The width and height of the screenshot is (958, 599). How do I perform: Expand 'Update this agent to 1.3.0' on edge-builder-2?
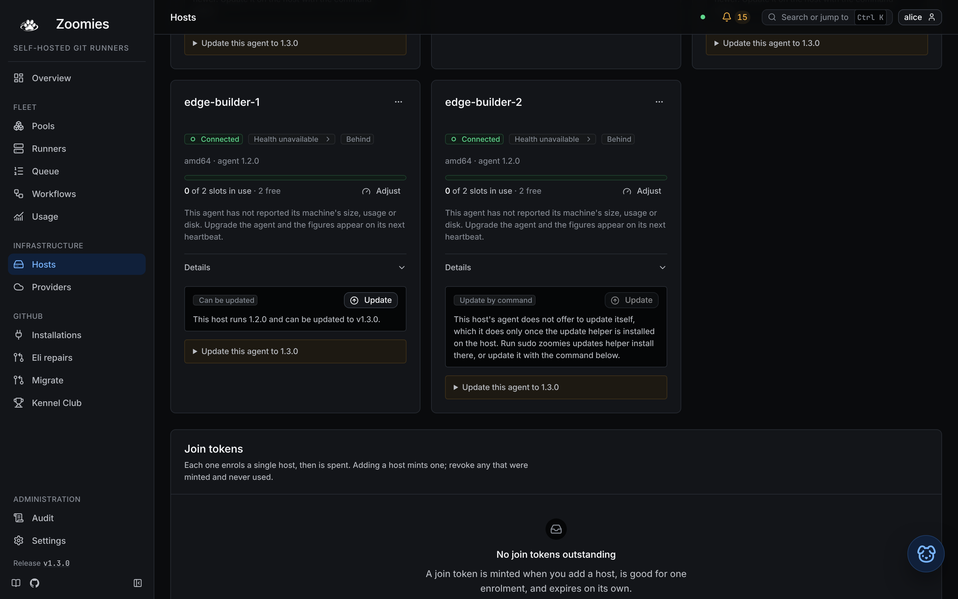(x=556, y=387)
